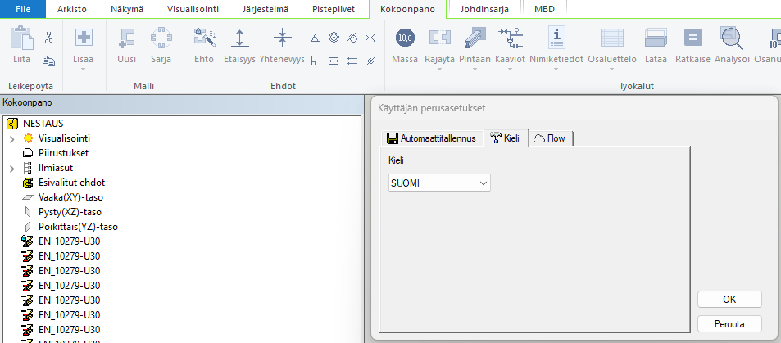The width and height of the screenshot is (781, 343).
Task: Expand the Ilmiasut tree node
Action: point(11,168)
